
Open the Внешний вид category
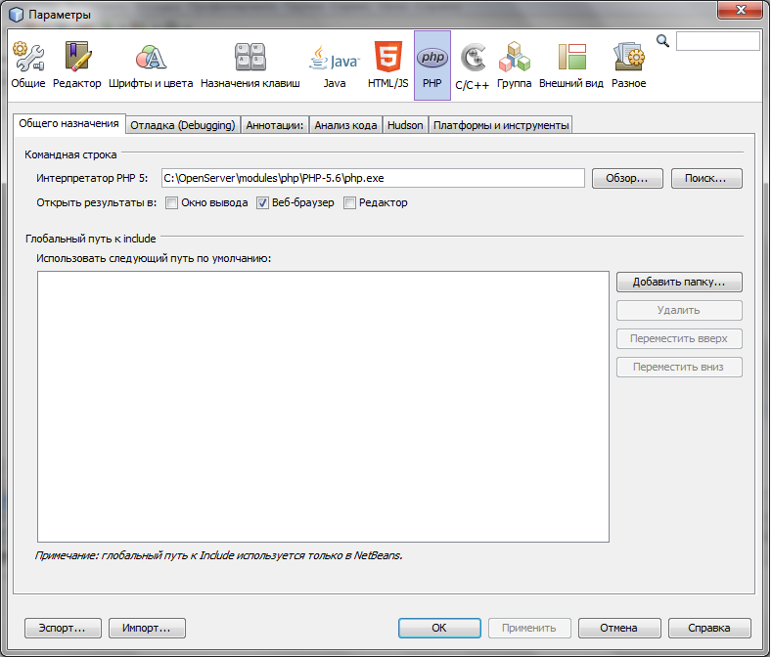pos(570,65)
